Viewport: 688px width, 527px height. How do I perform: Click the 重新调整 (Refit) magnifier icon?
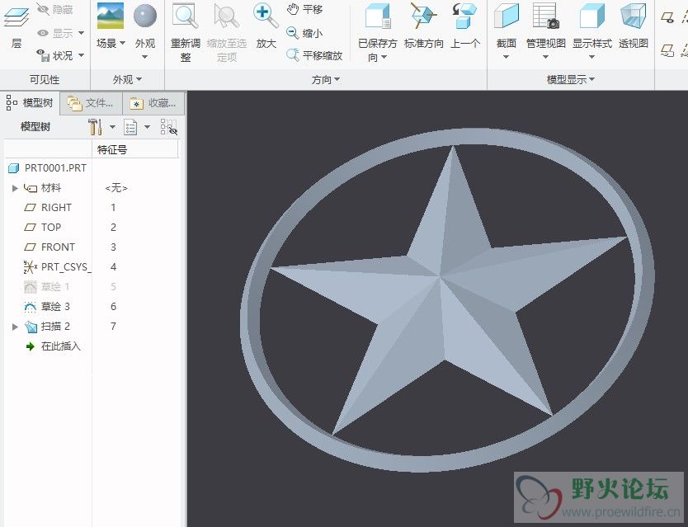click(x=185, y=16)
